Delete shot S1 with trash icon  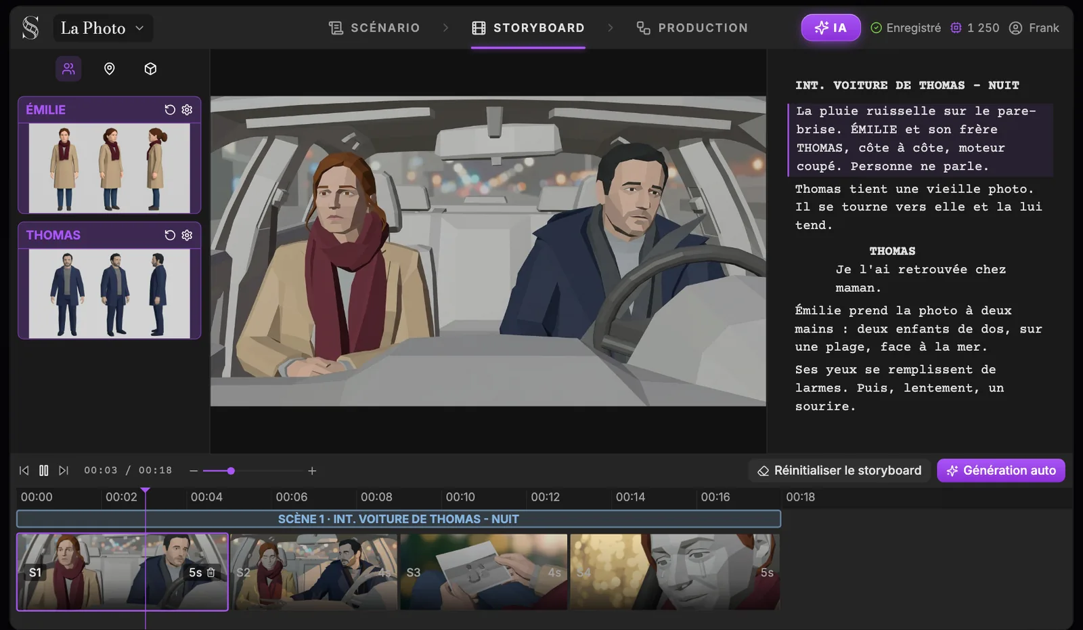(x=211, y=572)
